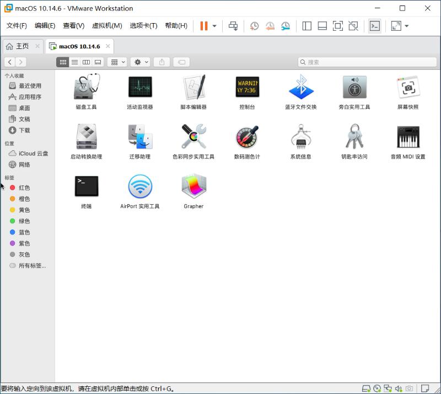Click the Share button in Finder toolbar
The image size is (441, 394).
coord(162,62)
